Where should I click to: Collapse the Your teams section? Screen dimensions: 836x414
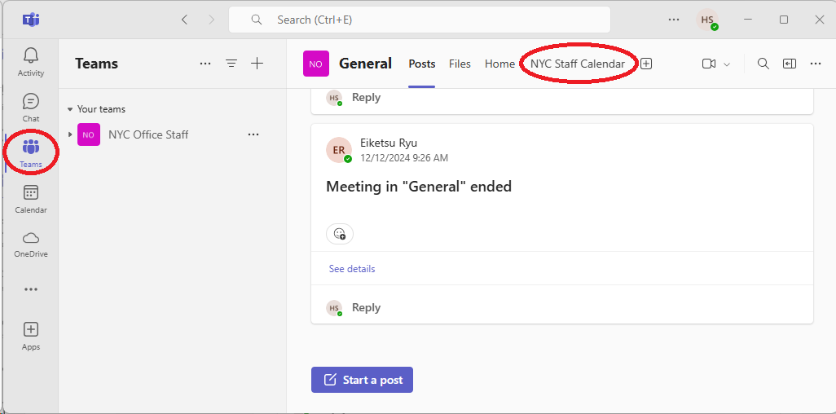tap(70, 109)
